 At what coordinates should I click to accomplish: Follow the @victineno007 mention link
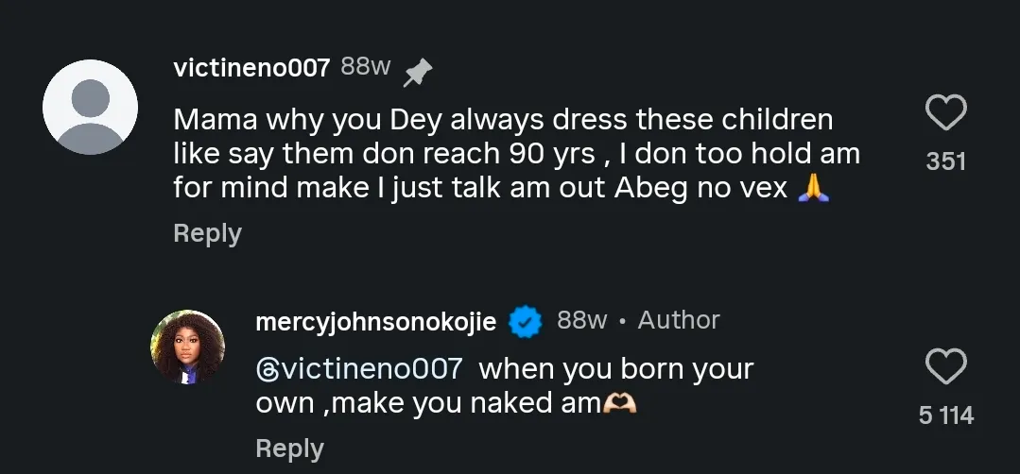(x=369, y=369)
